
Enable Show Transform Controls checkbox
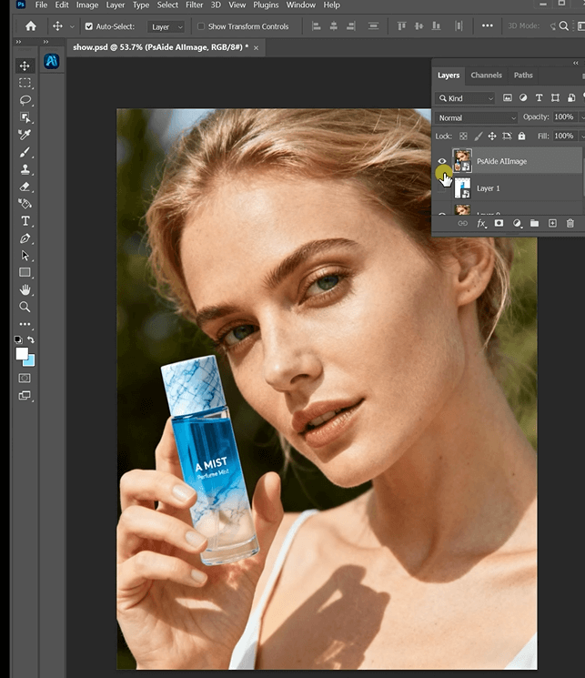(201, 27)
